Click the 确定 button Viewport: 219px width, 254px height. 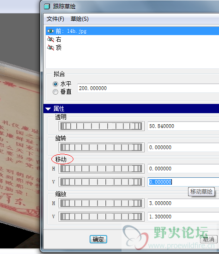tap(98, 239)
